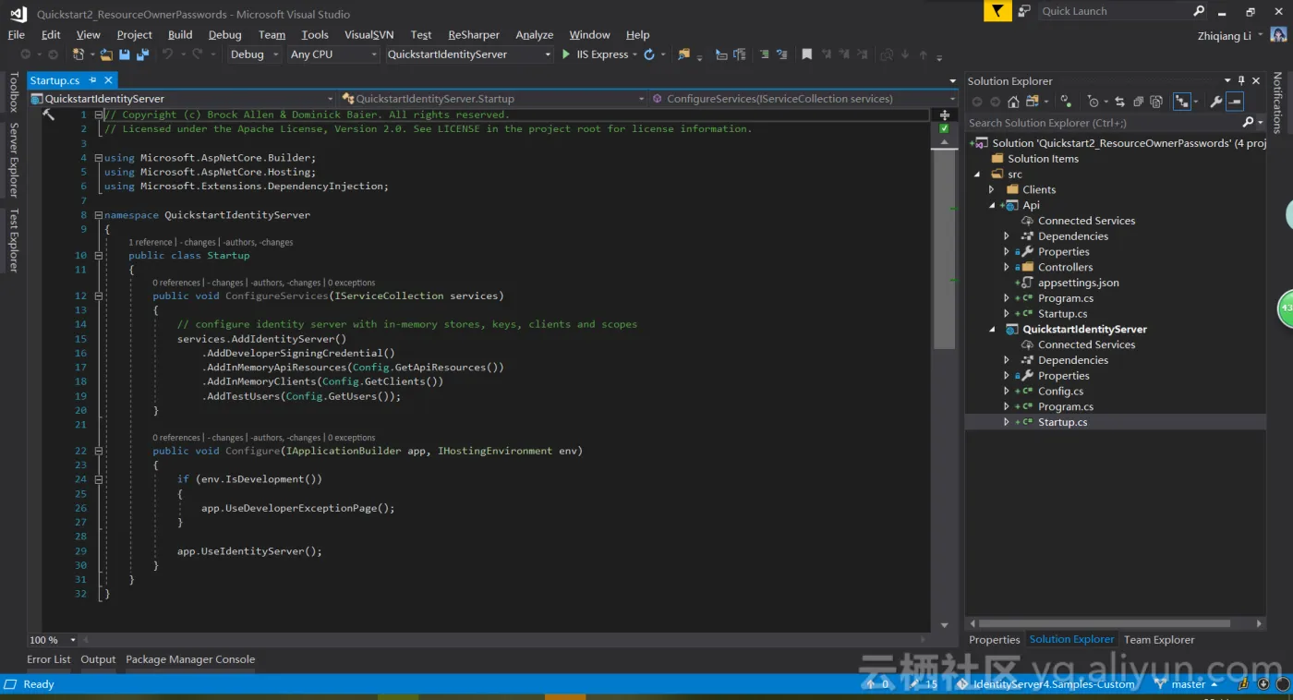
Task: Click the Pending Changes Filter clock icon
Action: tap(1094, 102)
